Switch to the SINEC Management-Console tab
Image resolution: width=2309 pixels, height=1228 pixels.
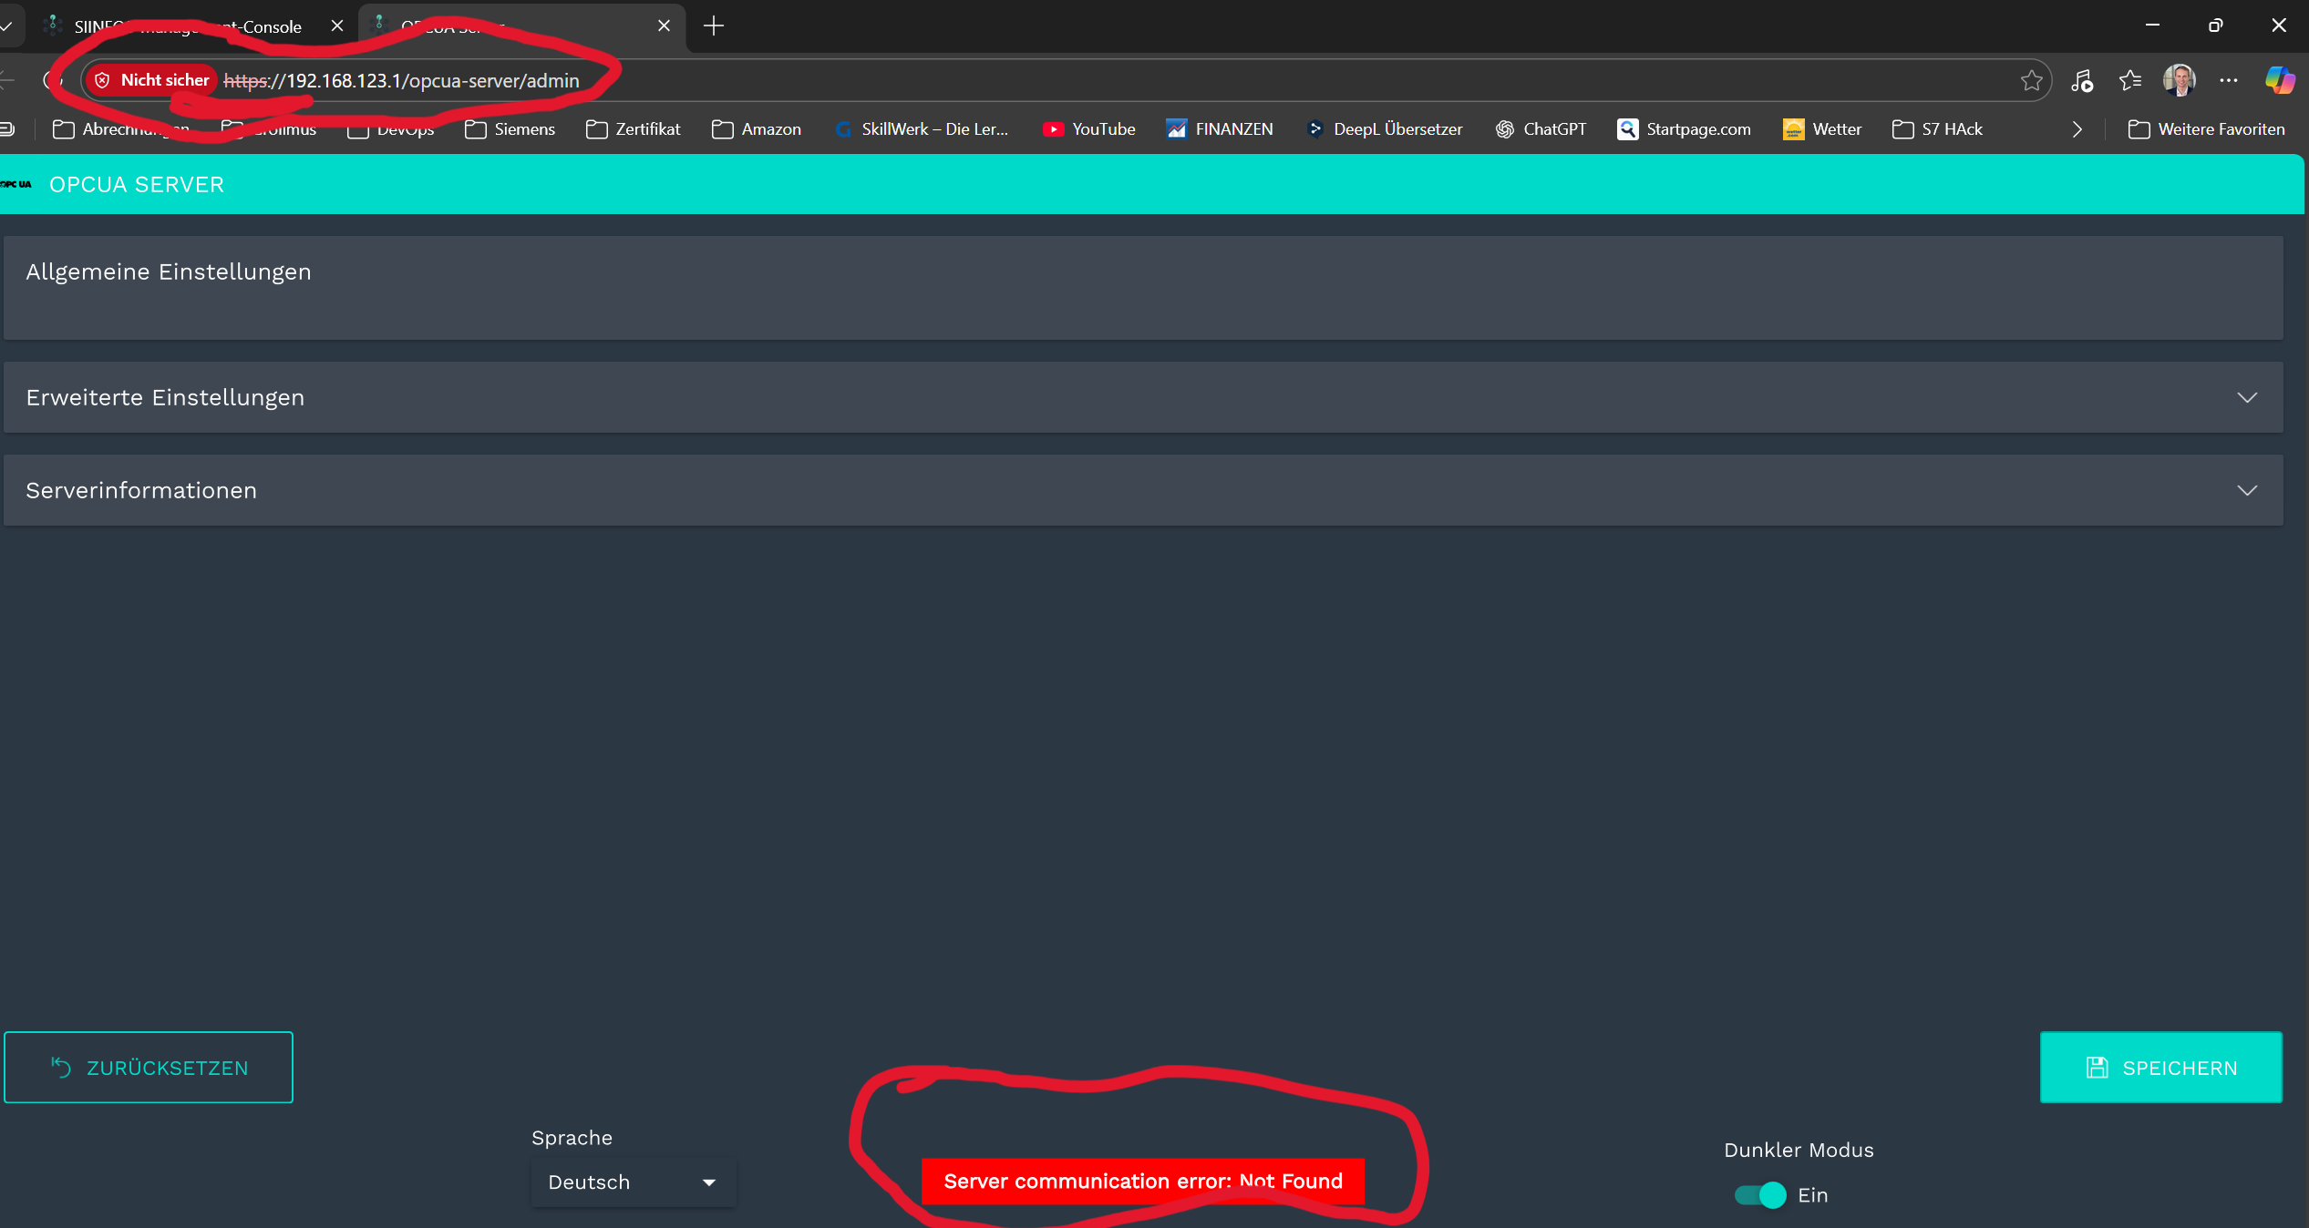pyautogui.click(x=187, y=26)
